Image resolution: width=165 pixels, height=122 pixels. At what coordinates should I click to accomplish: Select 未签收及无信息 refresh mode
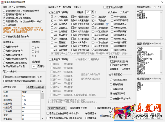118,80
